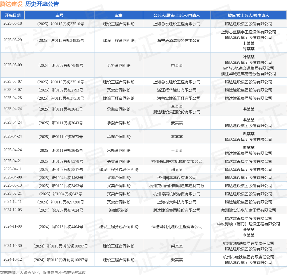Select date cell 2025-06-18
The height and width of the screenshot is (275, 287).
pyautogui.click(x=12, y=24)
